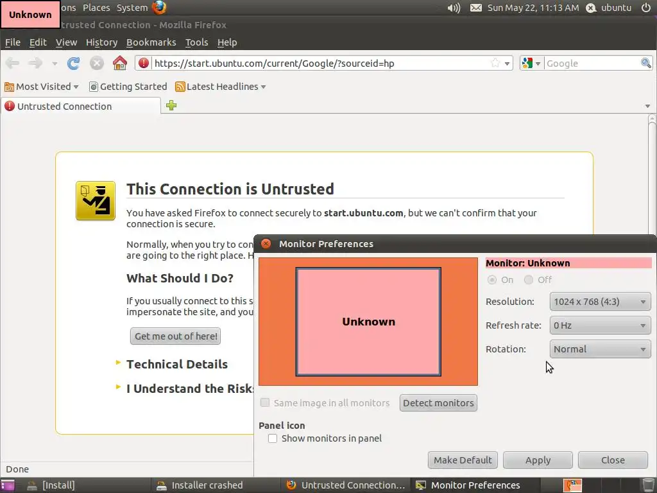Open a new tab with the green plus
657x493 pixels.
click(171, 105)
